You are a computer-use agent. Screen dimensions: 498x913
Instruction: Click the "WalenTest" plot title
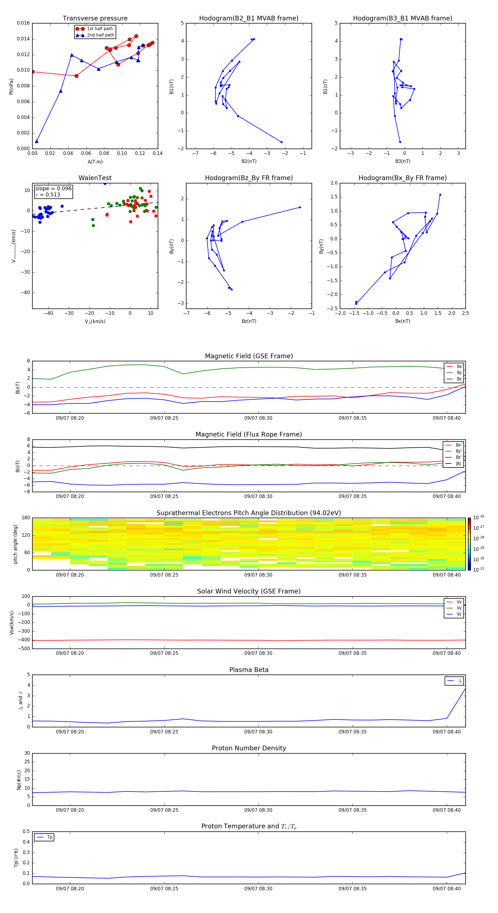click(95, 178)
